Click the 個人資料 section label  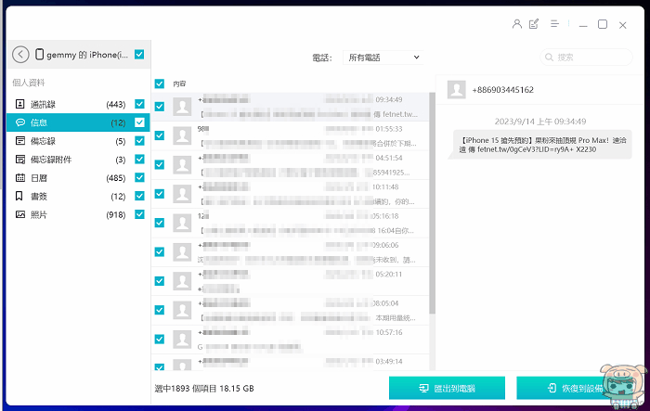29,83
